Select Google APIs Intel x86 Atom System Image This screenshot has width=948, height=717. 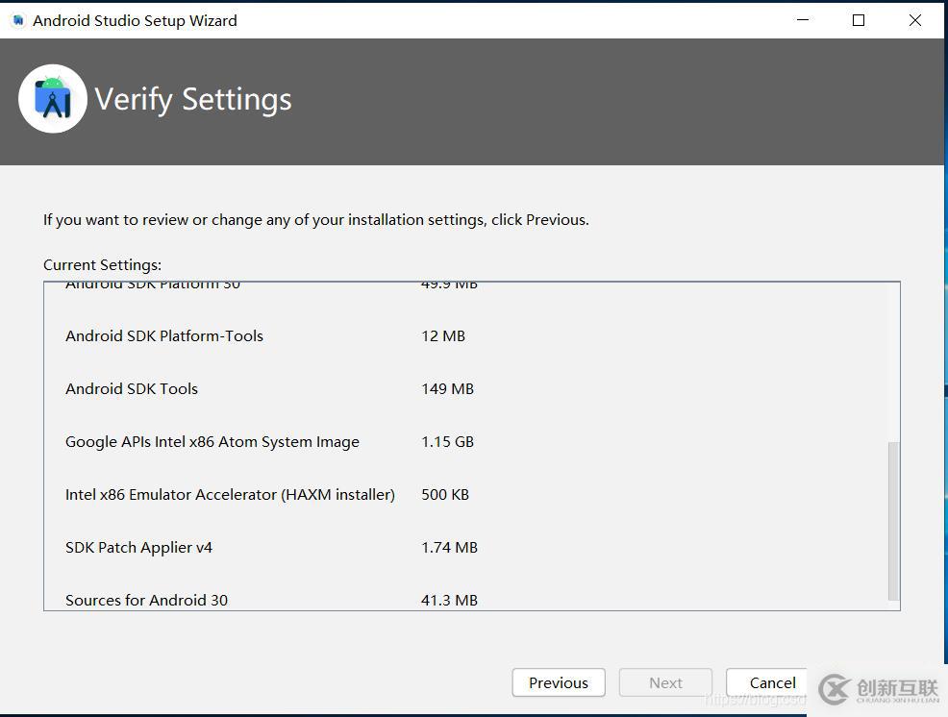[212, 441]
